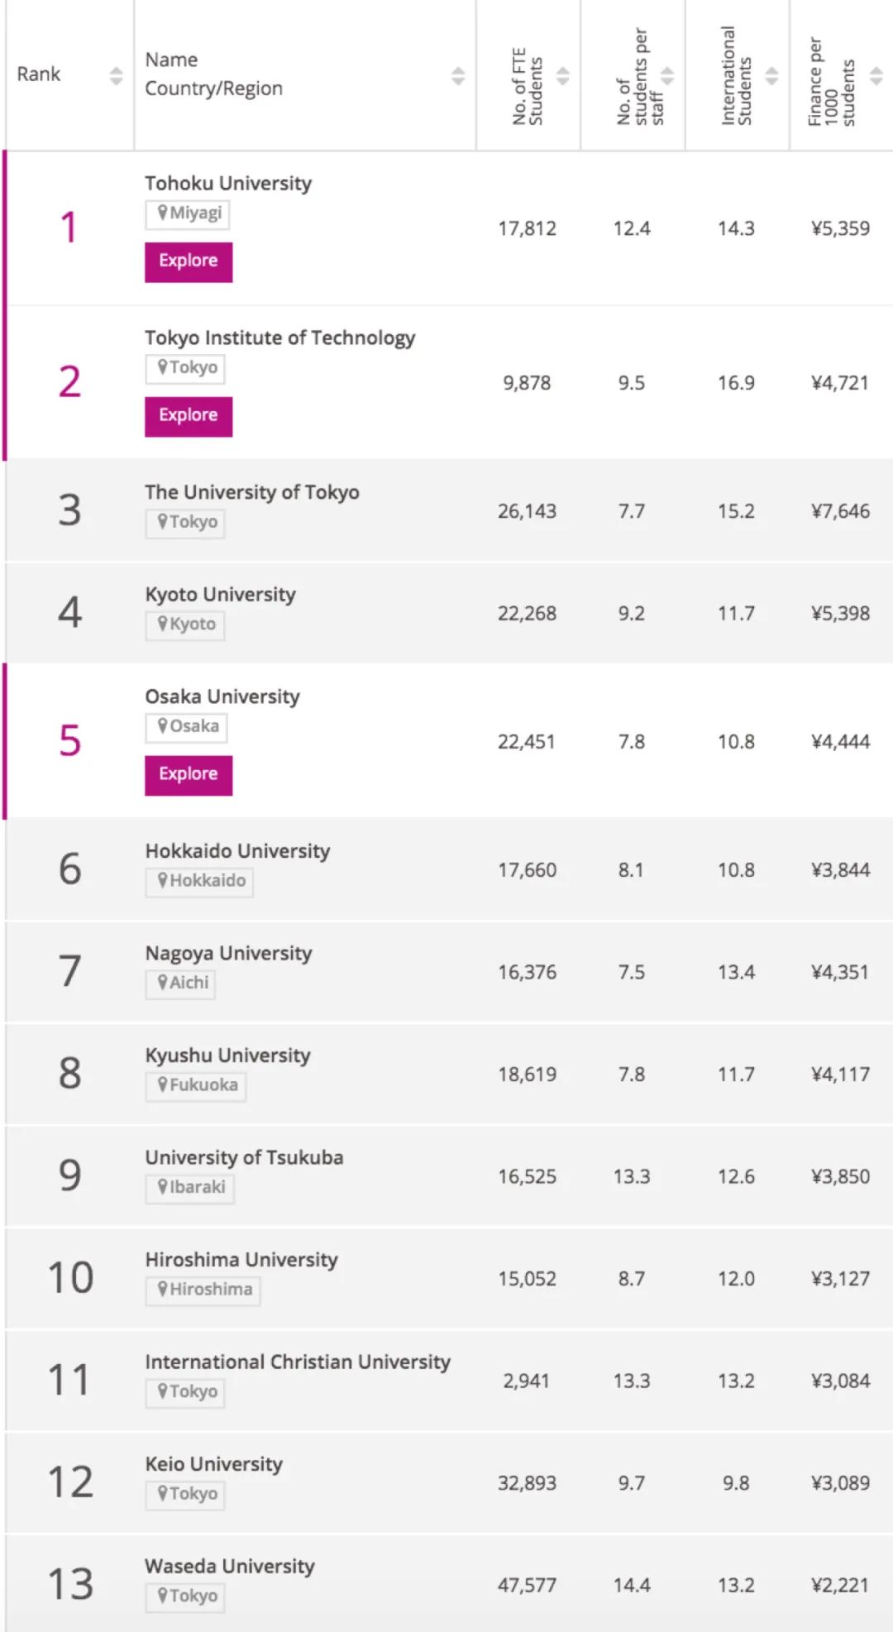The image size is (893, 1632).
Task: Click Hokkaido location pin tag
Action: 200,881
